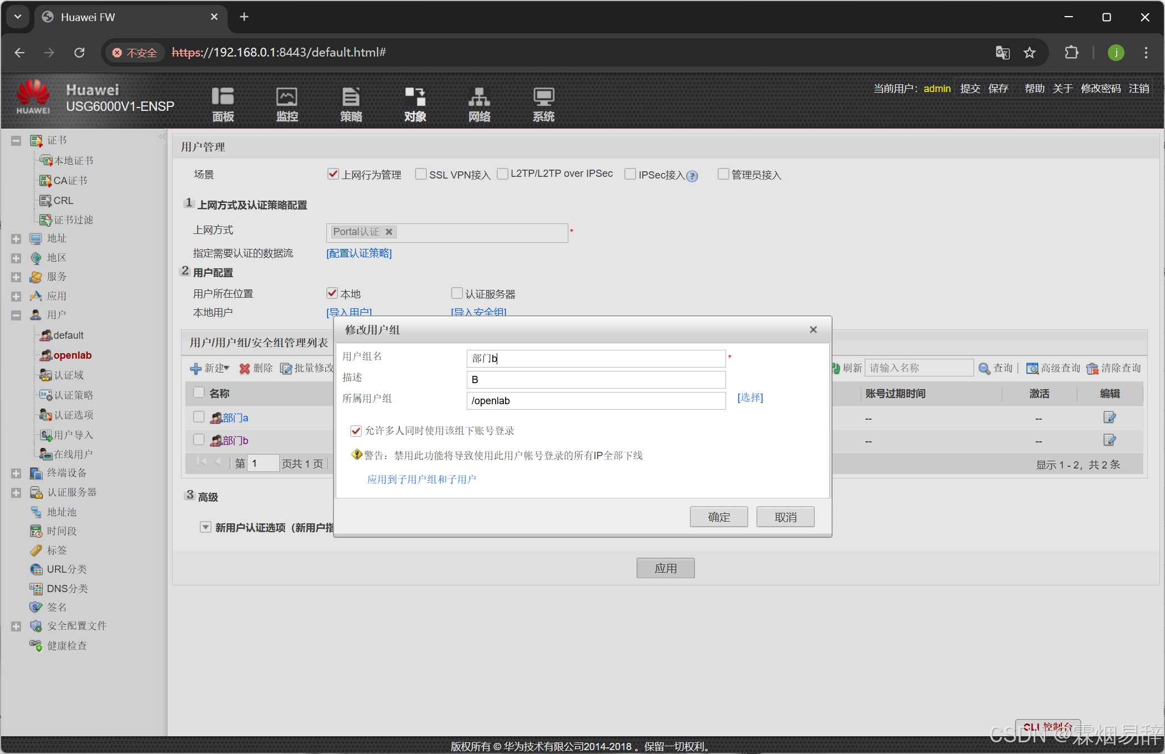Enable the SSL VPN接入 checkbox
1165x754 pixels.
(421, 174)
